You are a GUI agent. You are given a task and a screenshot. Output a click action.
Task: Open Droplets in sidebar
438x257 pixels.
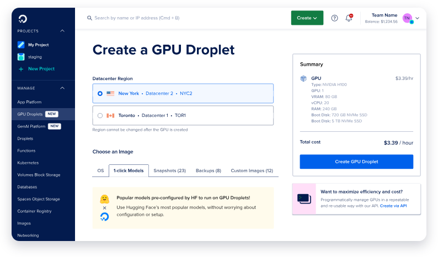25,138
